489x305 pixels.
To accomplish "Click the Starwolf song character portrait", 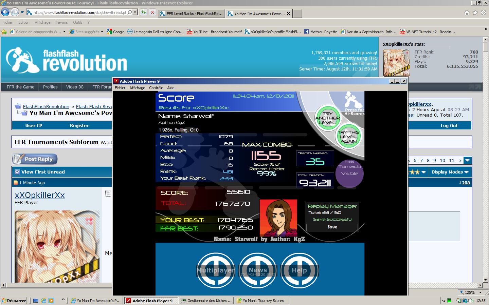I will [278, 218].
